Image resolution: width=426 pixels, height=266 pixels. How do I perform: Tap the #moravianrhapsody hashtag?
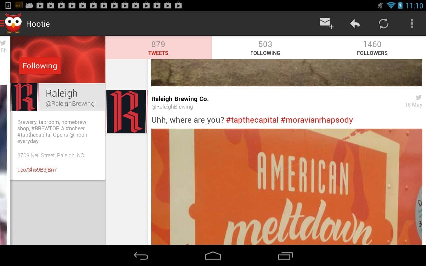tap(317, 120)
